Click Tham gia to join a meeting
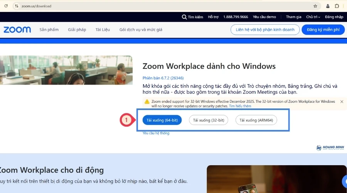The height and width of the screenshot is (193, 347). [293, 17]
